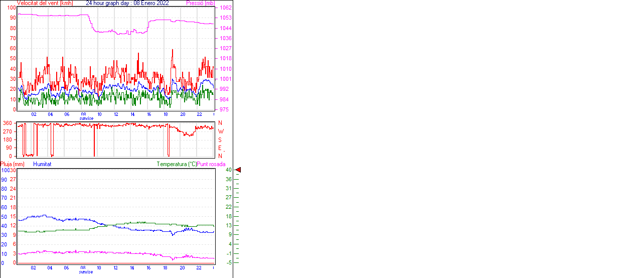Click the 'Pluja (mm)' label
This screenshot has width=642, height=278.
click(13, 164)
